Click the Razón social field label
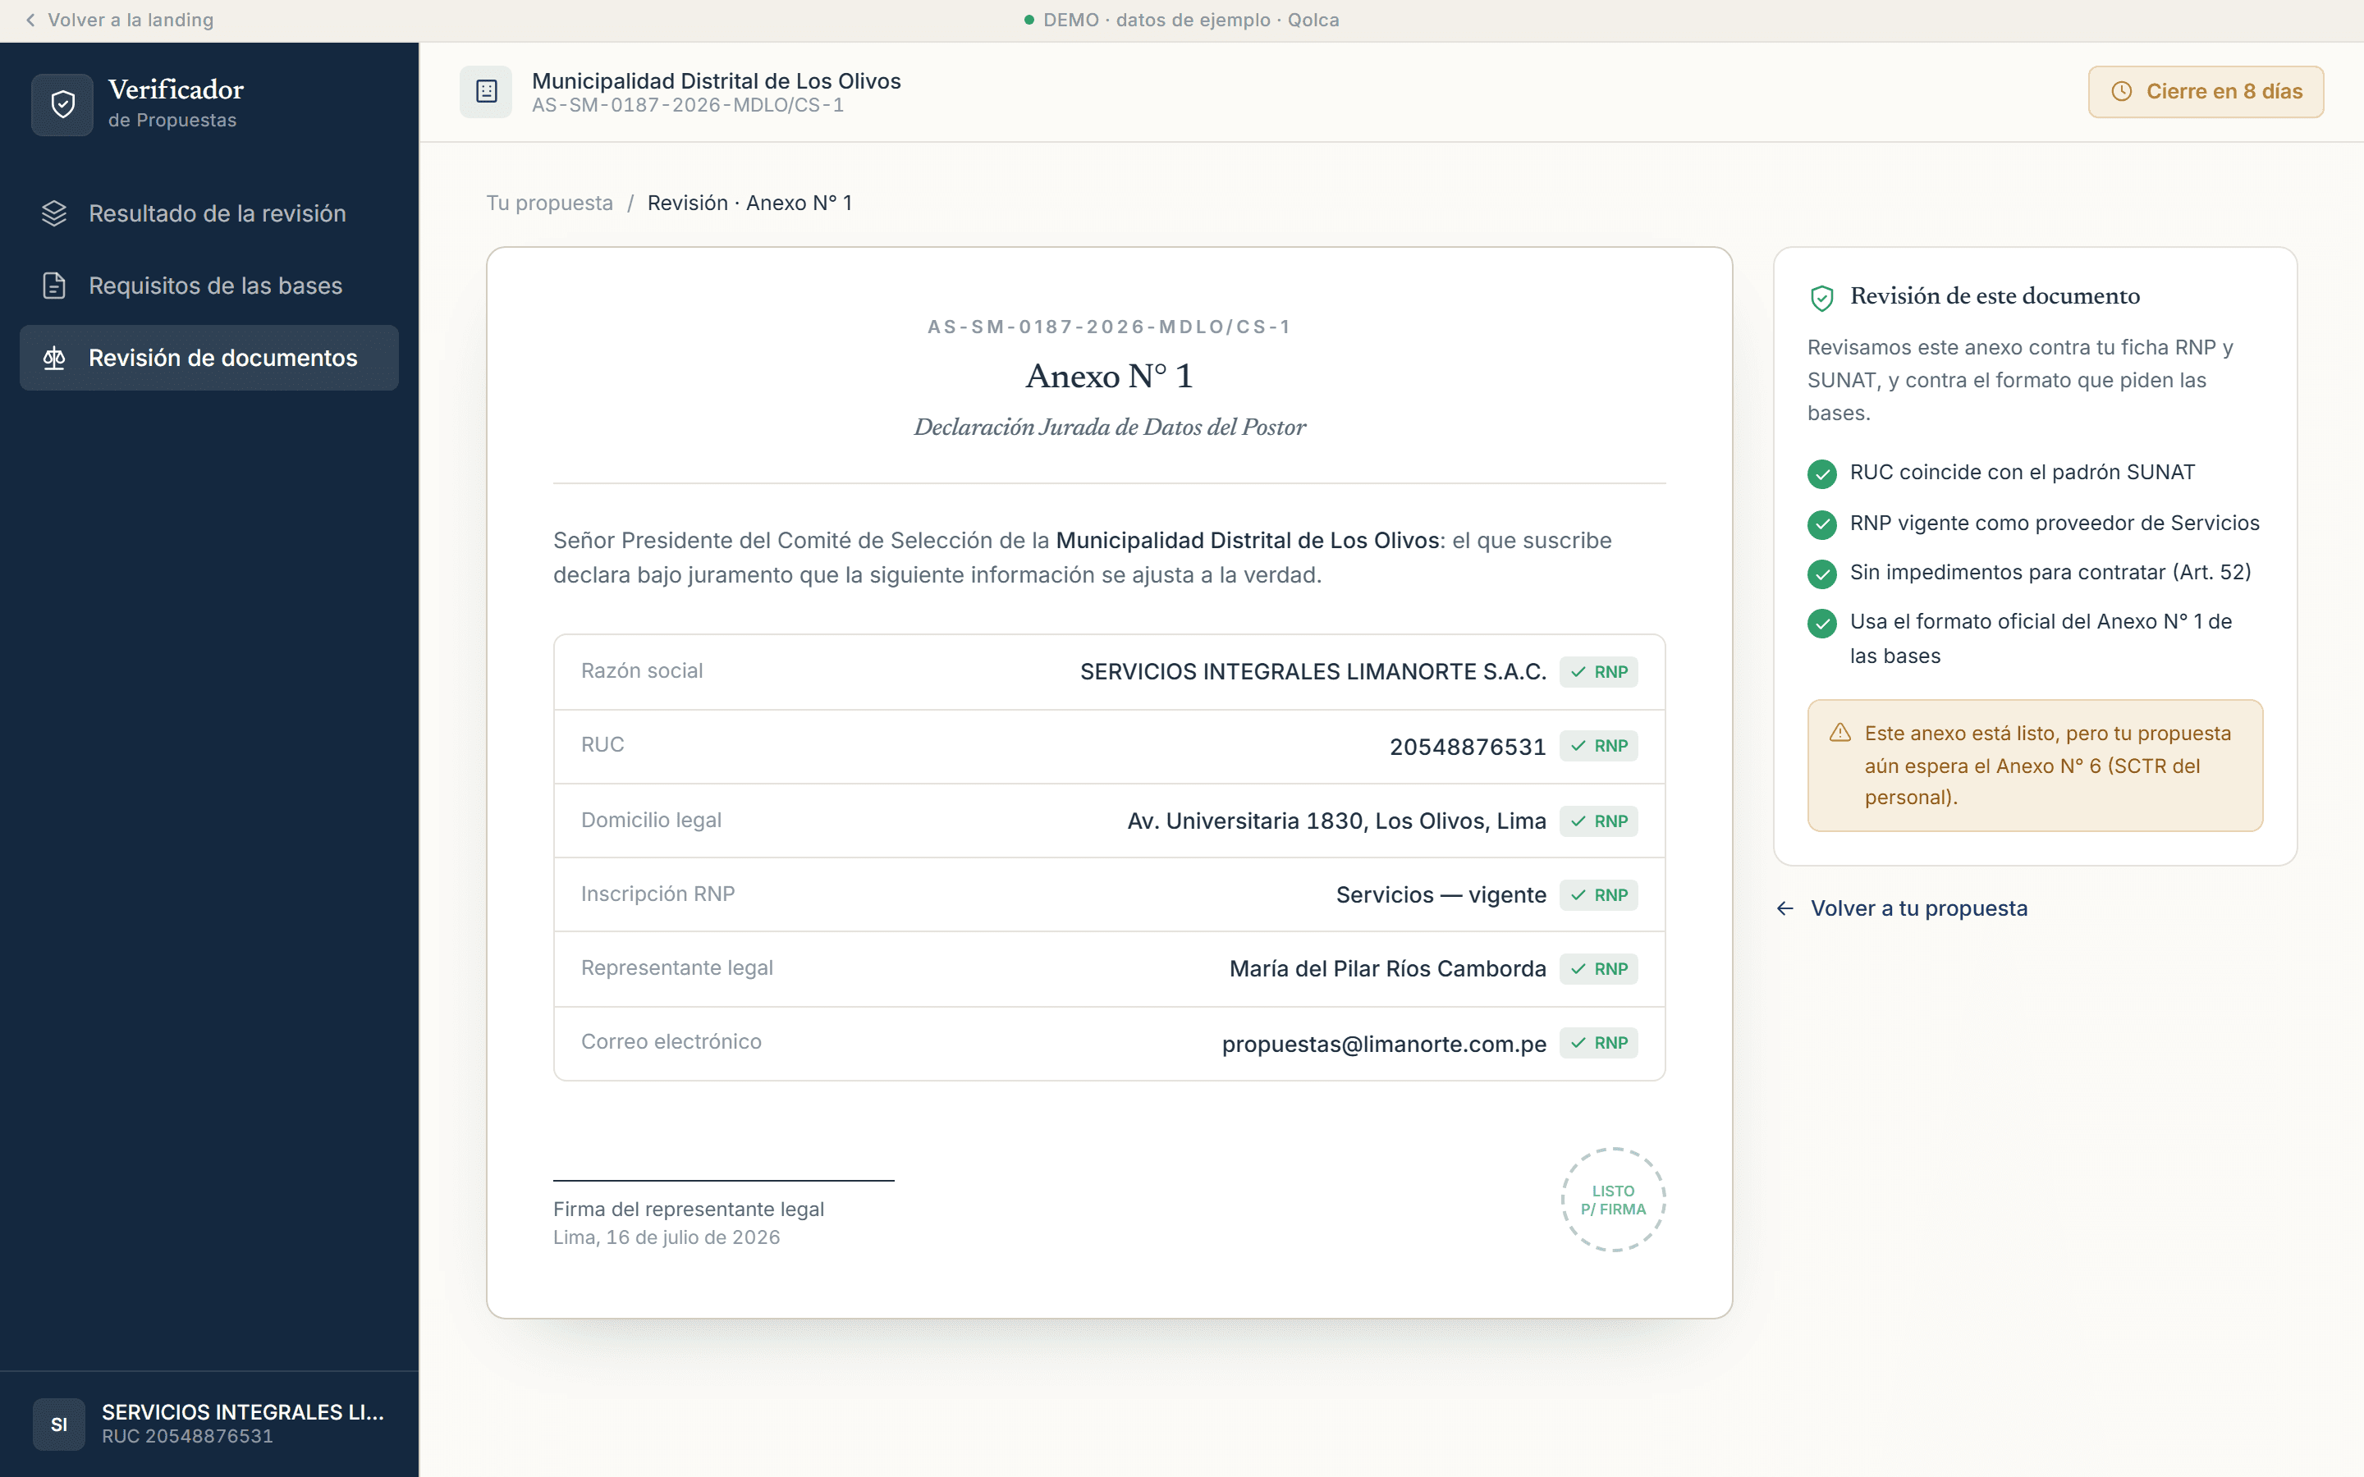 642,671
